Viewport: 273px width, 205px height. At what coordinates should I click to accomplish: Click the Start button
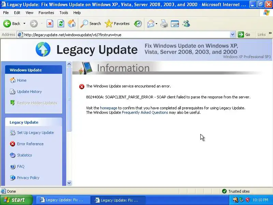16,200
